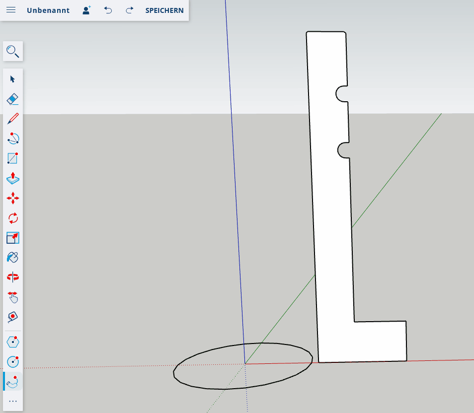The height and width of the screenshot is (413, 474).
Task: Expand more tools via the three dots
Action: point(13,401)
